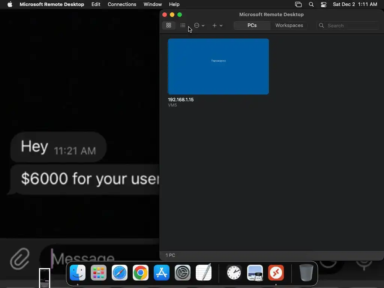Open the Connections menu

(x=122, y=4)
